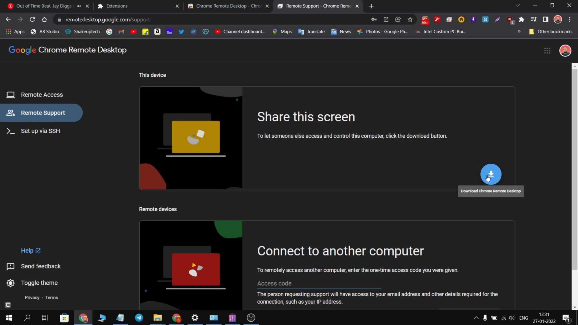Image resolution: width=578 pixels, height=325 pixels.
Task: Click the page vertical scrollbar
Action: pos(575,169)
